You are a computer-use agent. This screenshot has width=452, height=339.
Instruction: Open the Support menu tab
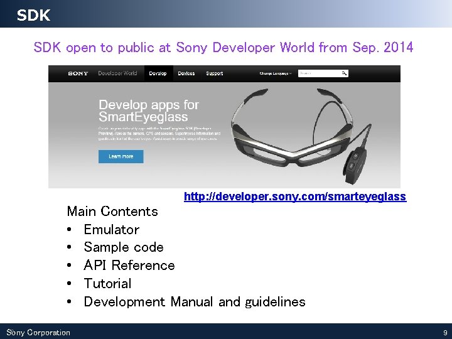point(215,73)
